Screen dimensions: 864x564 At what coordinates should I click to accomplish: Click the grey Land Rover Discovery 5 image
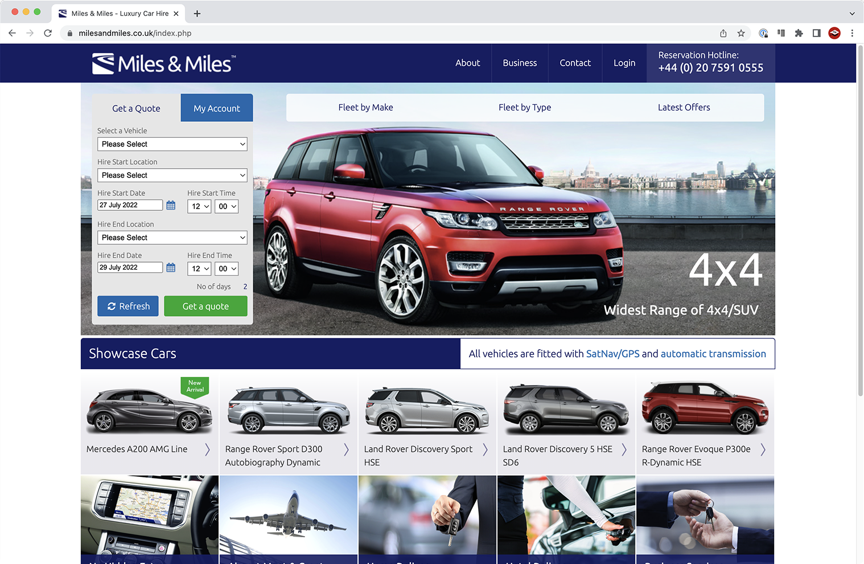(x=566, y=409)
